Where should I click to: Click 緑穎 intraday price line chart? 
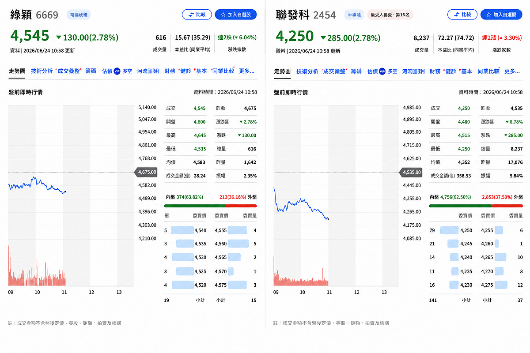pyautogui.click(x=37, y=185)
